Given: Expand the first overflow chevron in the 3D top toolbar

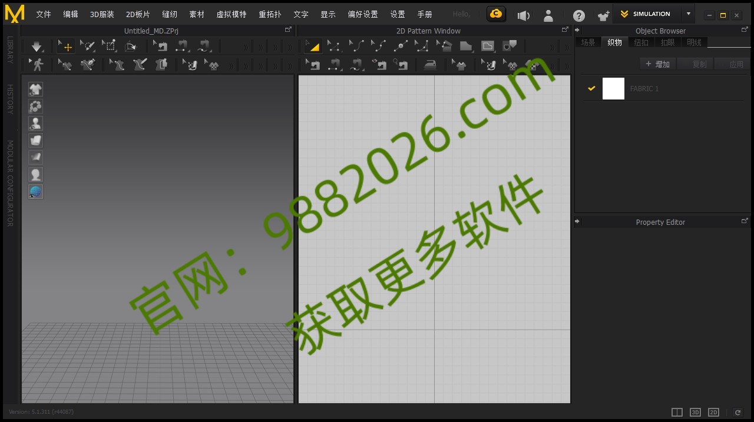Looking at the screenshot, I should click(x=245, y=48).
